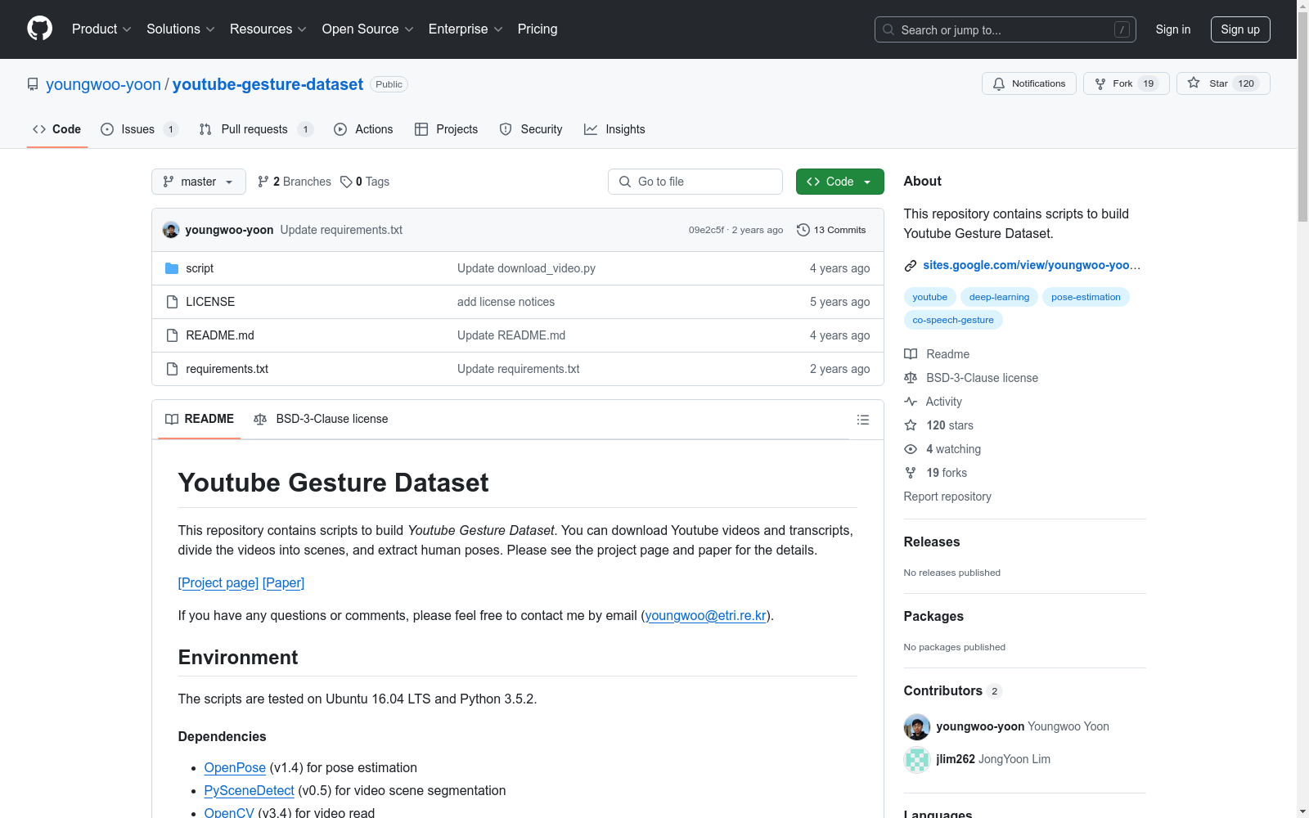Open the GitHub homepage logo

tap(39, 29)
